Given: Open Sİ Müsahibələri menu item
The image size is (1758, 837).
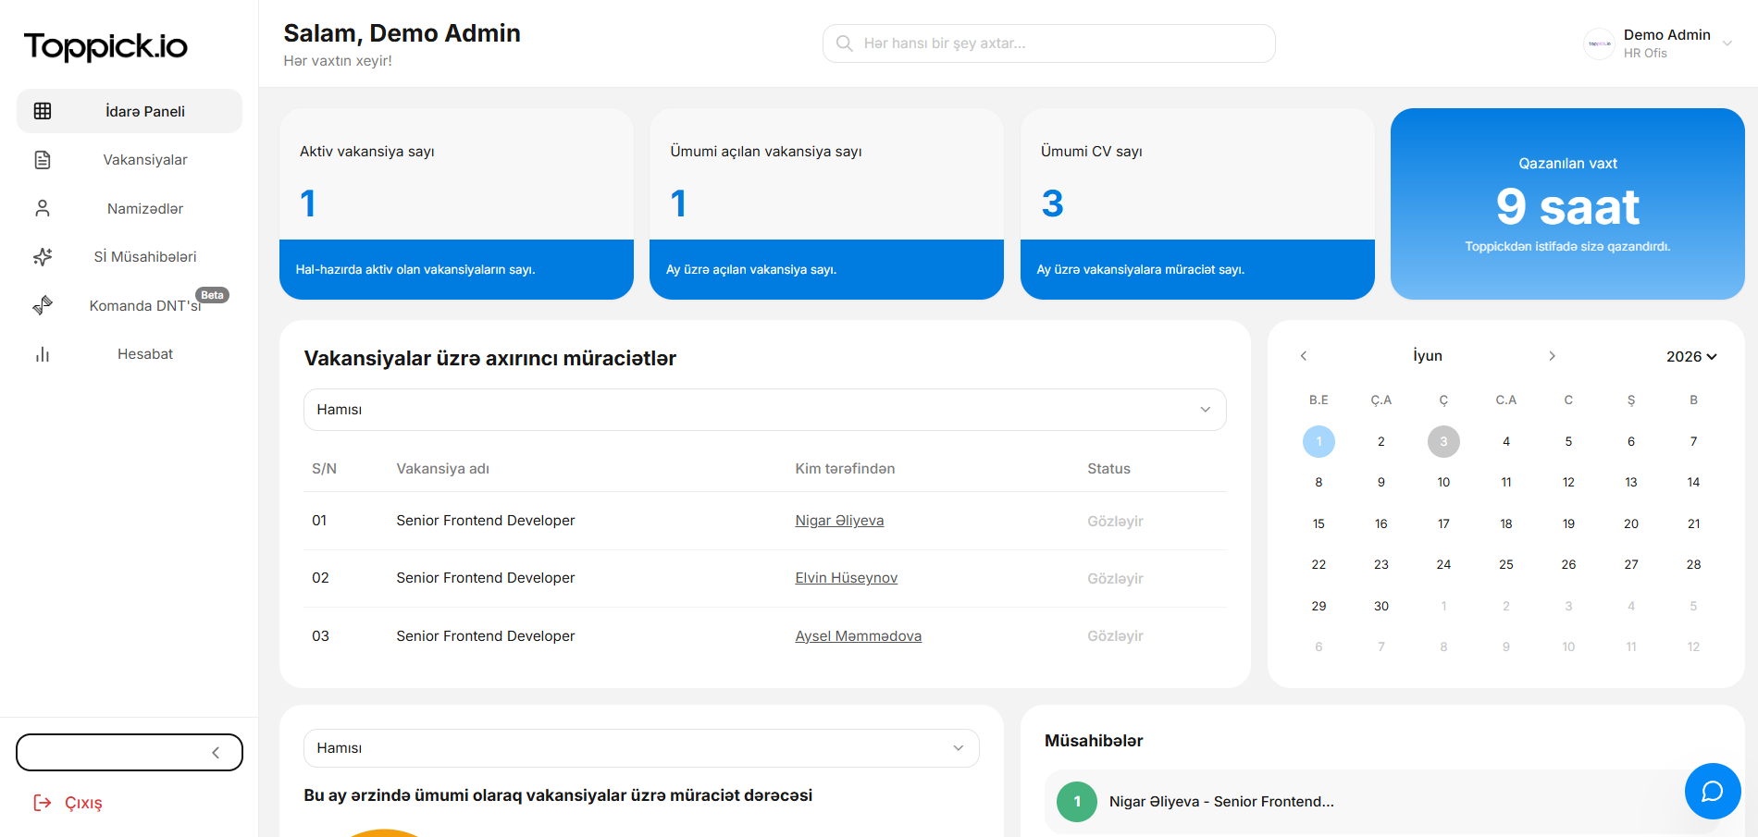Looking at the screenshot, I should coord(130,257).
